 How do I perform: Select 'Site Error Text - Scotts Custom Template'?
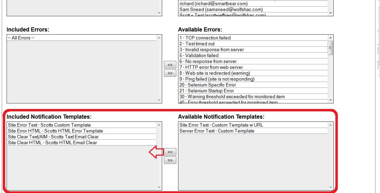(82, 125)
